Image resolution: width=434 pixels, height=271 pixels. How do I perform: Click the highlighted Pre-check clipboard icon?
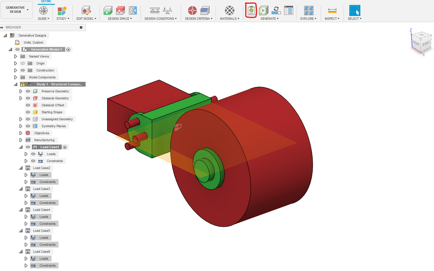pyautogui.click(x=251, y=10)
